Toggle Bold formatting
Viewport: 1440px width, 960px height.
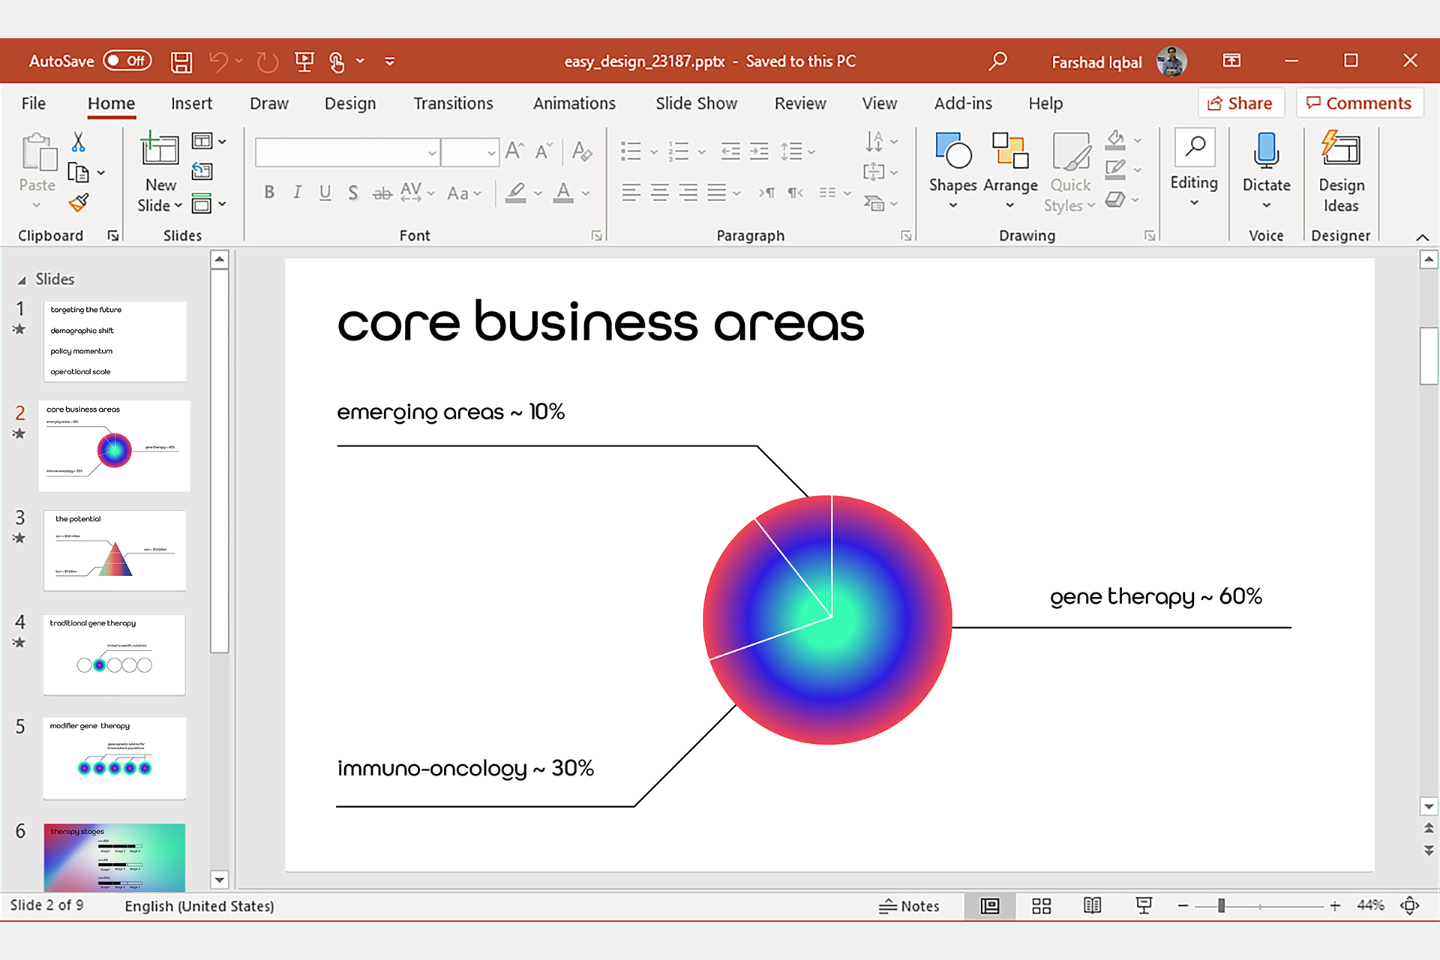point(269,193)
